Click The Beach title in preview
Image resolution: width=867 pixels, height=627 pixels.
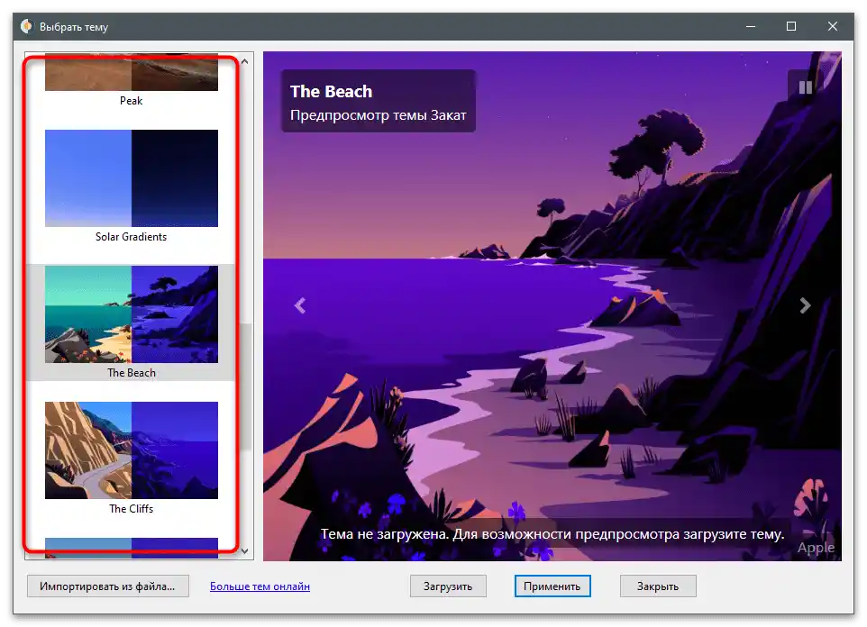coord(331,91)
